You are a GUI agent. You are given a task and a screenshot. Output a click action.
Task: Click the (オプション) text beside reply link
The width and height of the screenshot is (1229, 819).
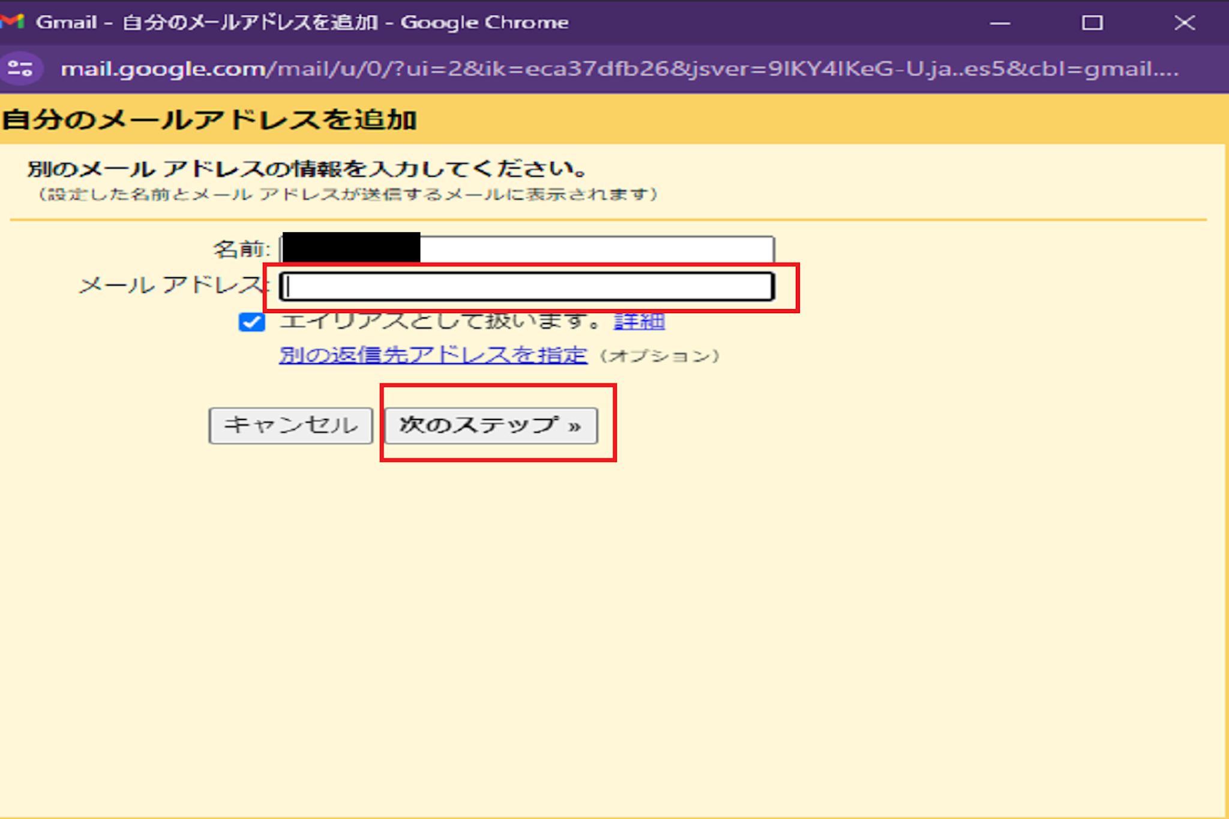point(660,356)
